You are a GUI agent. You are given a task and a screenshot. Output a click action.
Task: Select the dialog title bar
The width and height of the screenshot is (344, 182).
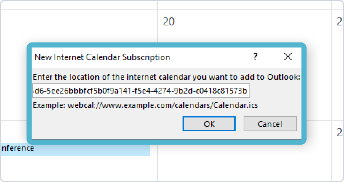pos(138,57)
